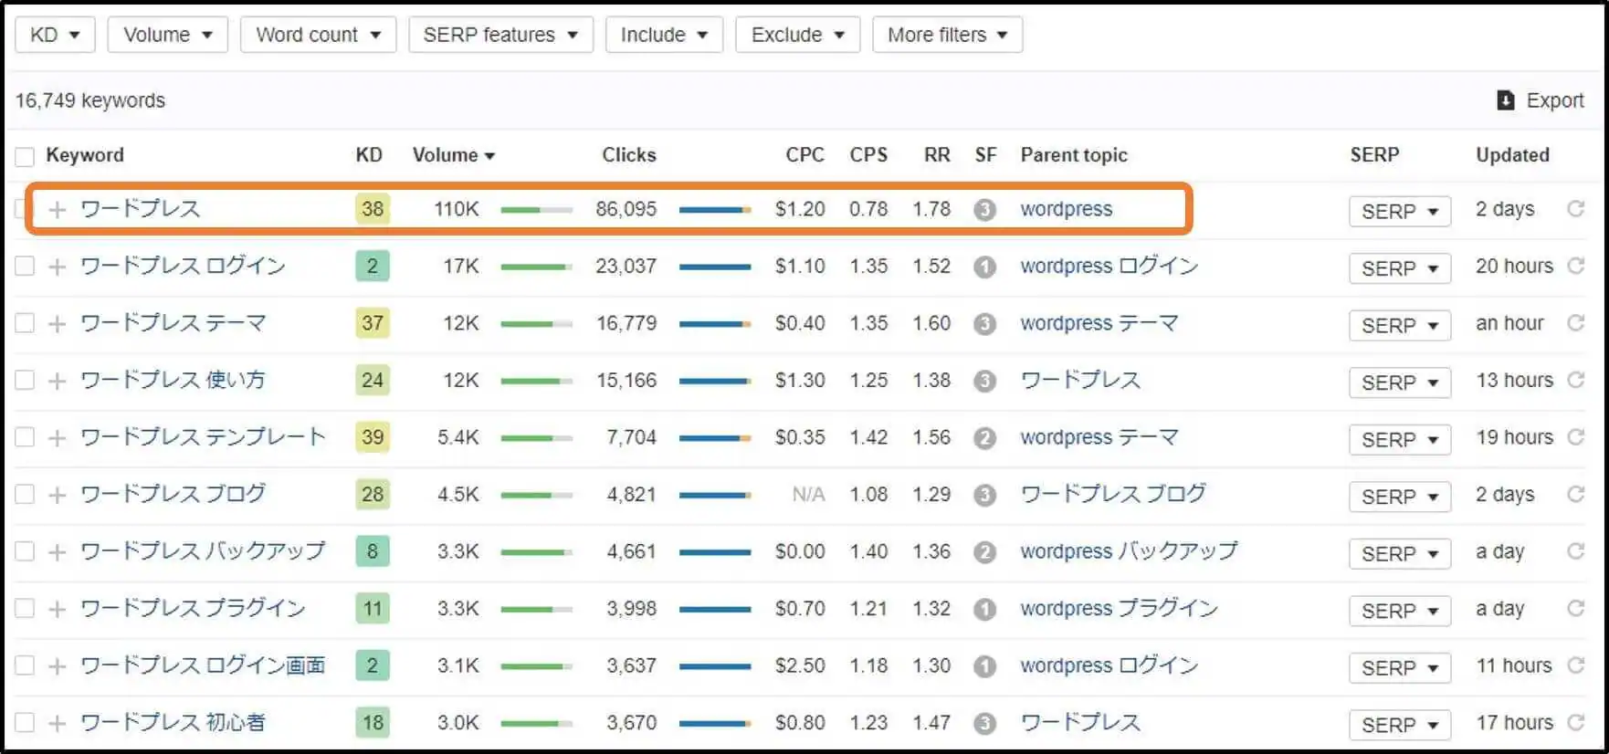The height and width of the screenshot is (754, 1609).
Task: Click refresh icon for ワードプレス 使い方 row
Action: [x=1575, y=380]
